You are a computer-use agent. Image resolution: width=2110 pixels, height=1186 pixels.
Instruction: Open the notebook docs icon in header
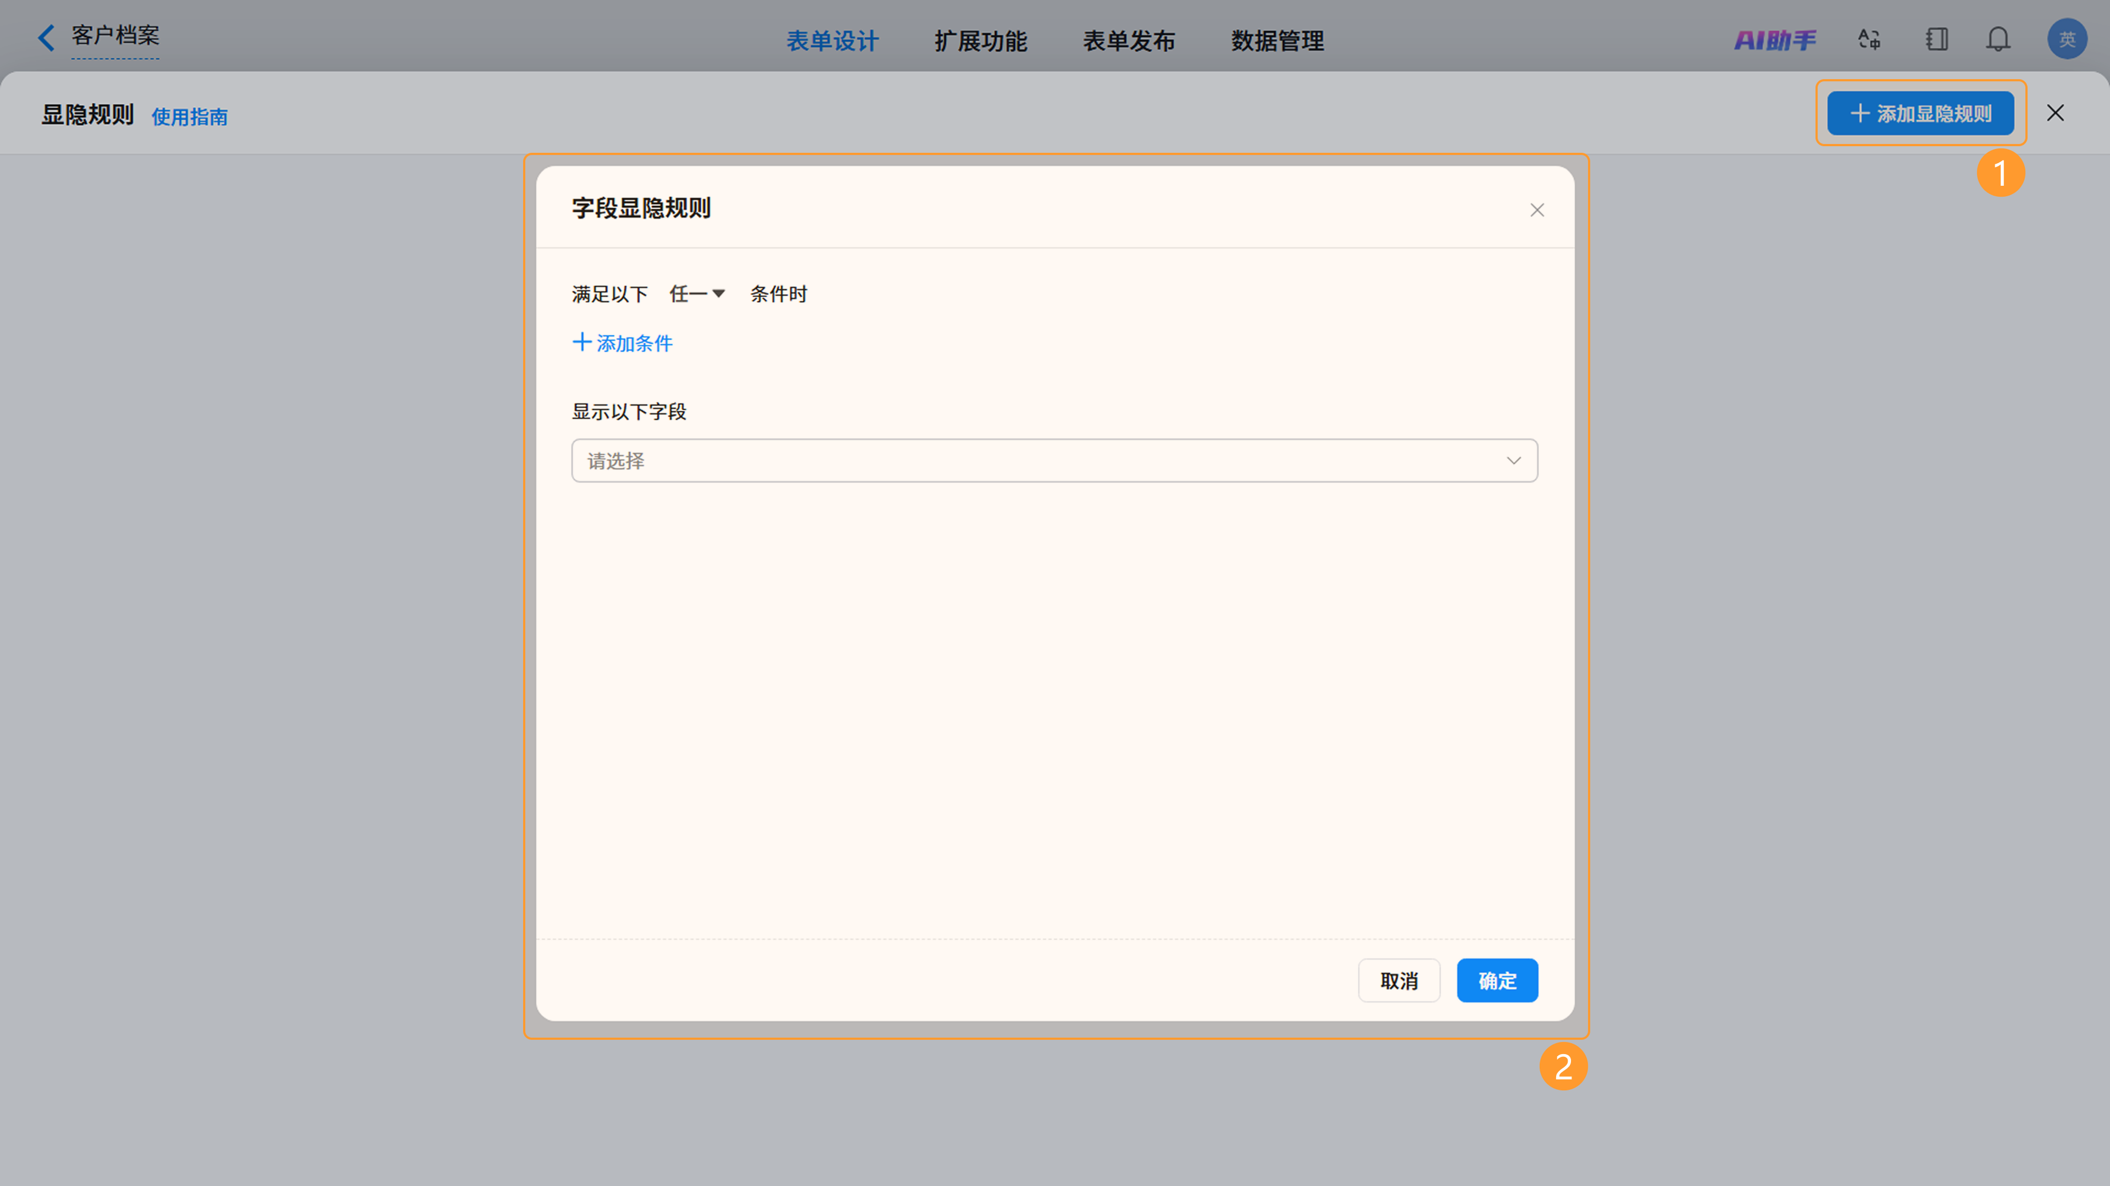(1936, 40)
